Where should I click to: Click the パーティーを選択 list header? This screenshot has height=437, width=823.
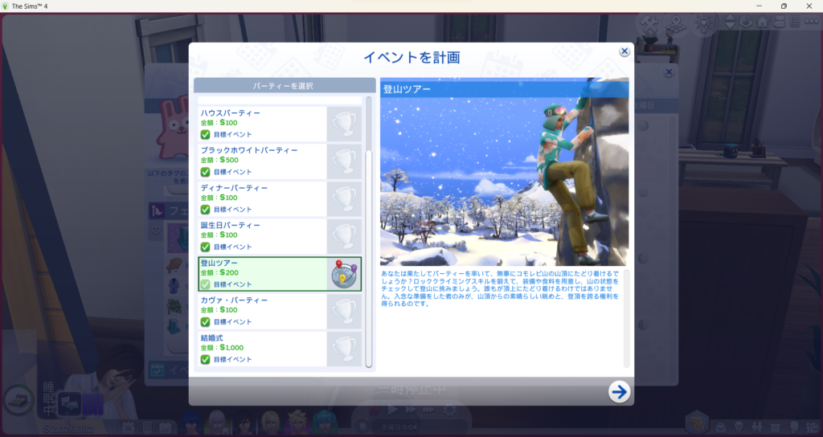pos(285,85)
